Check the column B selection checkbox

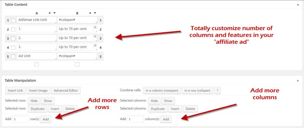[77, 64]
